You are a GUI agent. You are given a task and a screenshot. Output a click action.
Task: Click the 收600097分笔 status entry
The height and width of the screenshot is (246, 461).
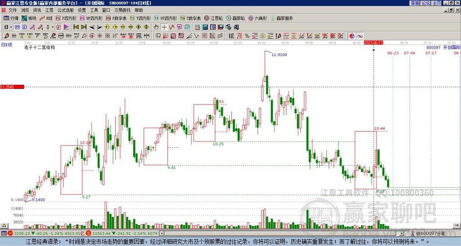[431, 233]
